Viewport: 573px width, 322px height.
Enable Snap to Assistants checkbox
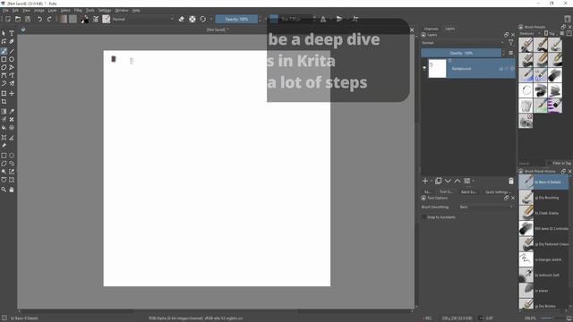(x=423, y=217)
